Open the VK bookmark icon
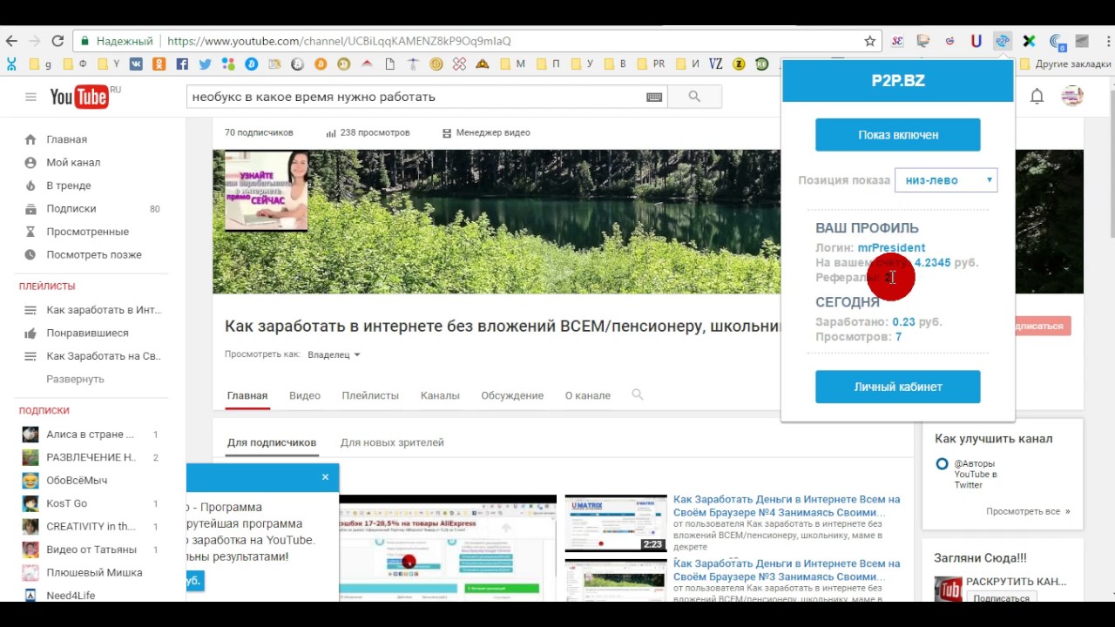This screenshot has height=627, width=1115. pos(136,64)
